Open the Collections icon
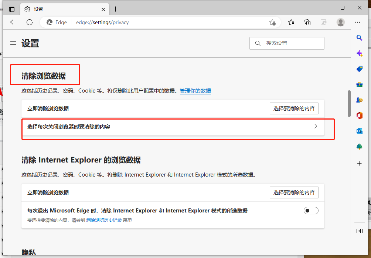The height and width of the screenshot is (258, 371). [307, 22]
